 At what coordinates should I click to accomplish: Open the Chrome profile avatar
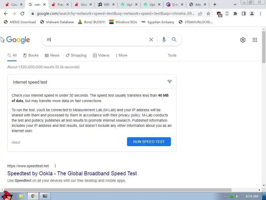(252, 14)
